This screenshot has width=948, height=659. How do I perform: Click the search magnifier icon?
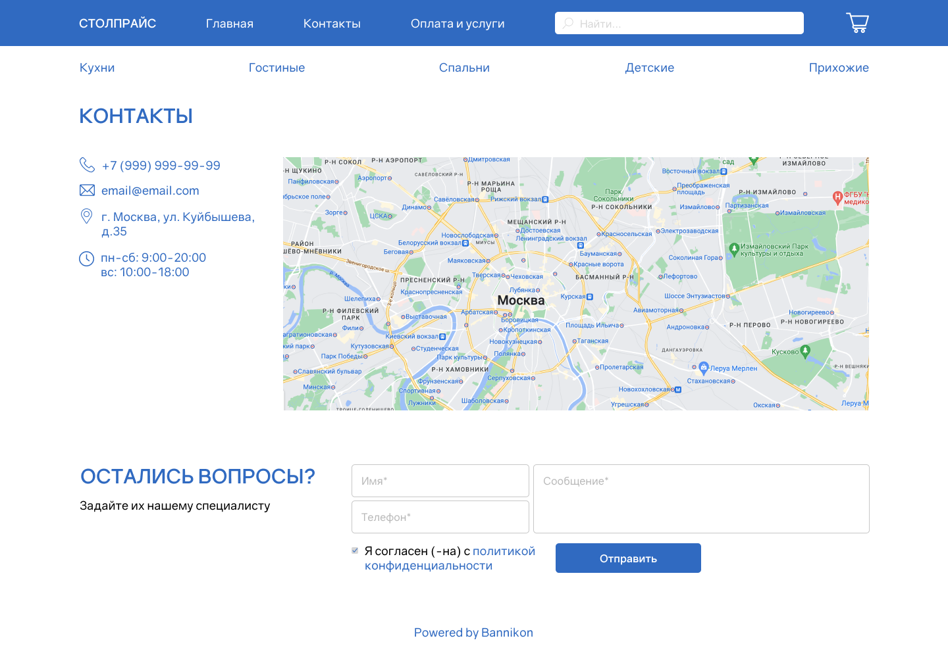[x=567, y=23]
